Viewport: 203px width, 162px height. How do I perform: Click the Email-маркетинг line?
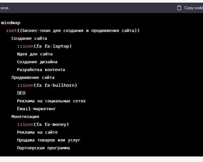36,109
